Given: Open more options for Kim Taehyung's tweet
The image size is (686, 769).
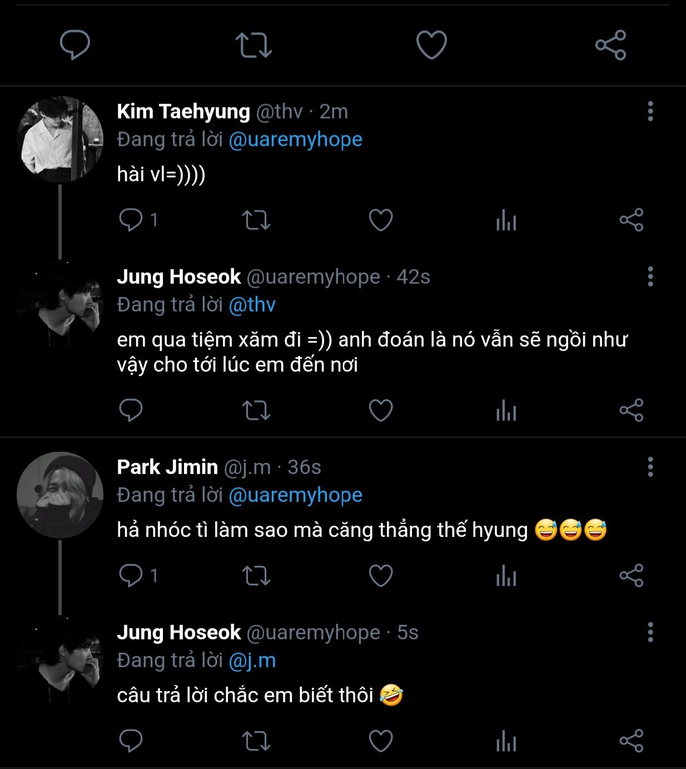Looking at the screenshot, I should [650, 111].
